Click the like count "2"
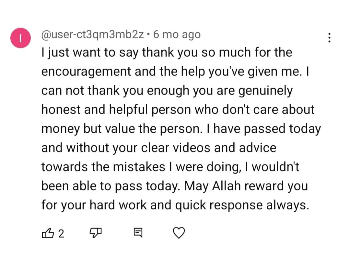The image size is (350, 268). [x=61, y=234]
